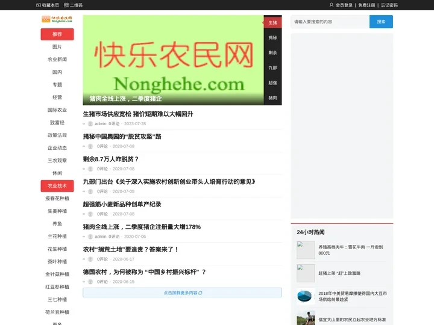Open the 农业技术 sidebar section
434x325 pixels.
click(x=57, y=186)
